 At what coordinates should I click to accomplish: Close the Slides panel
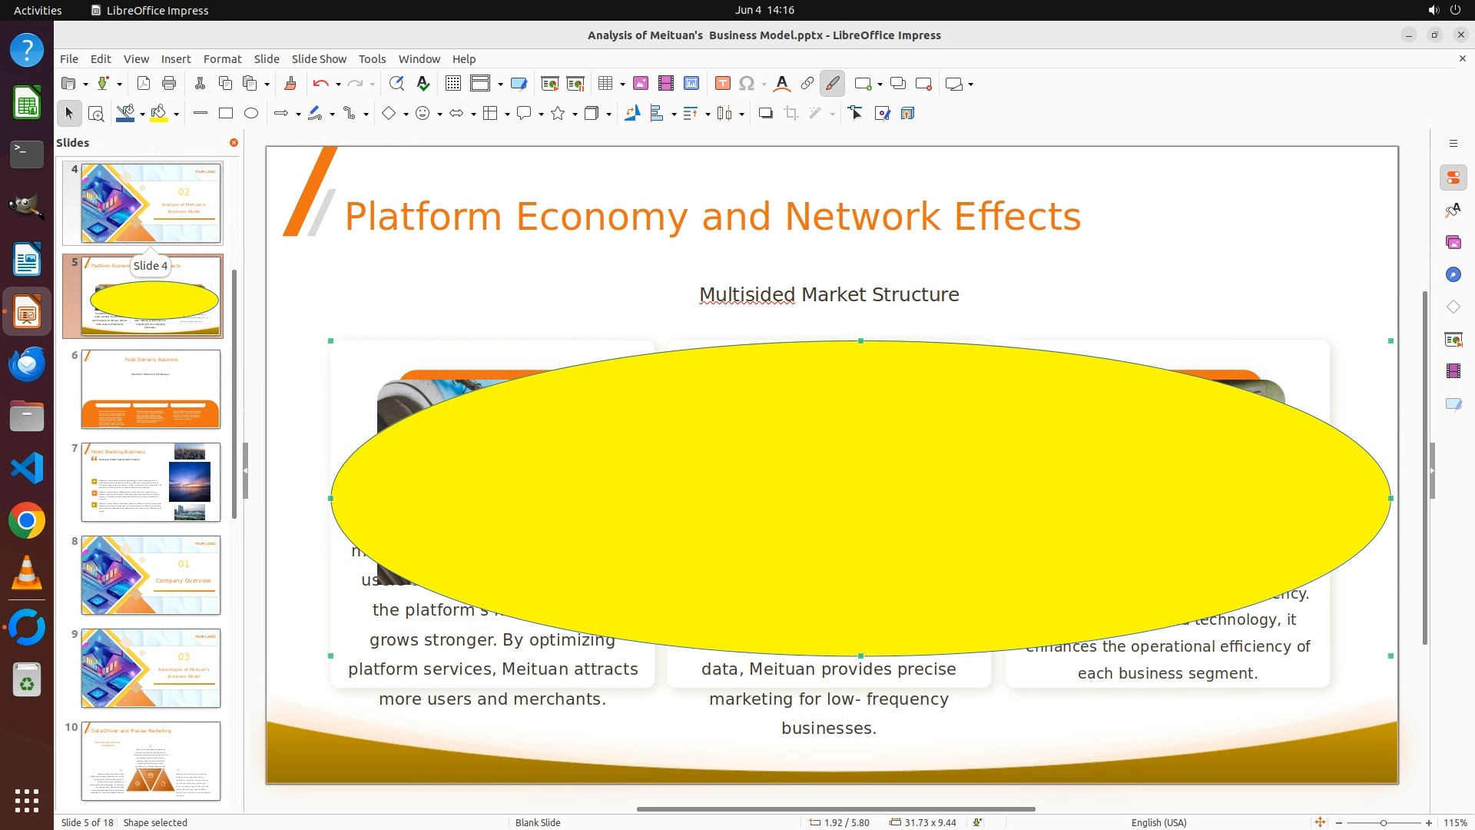[234, 143]
